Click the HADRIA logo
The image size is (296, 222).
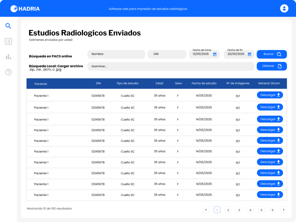[x=25, y=9]
